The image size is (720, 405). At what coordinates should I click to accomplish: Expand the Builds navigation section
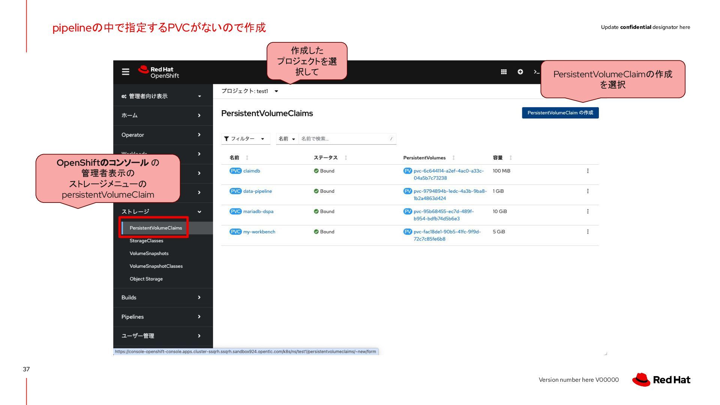[x=163, y=298]
